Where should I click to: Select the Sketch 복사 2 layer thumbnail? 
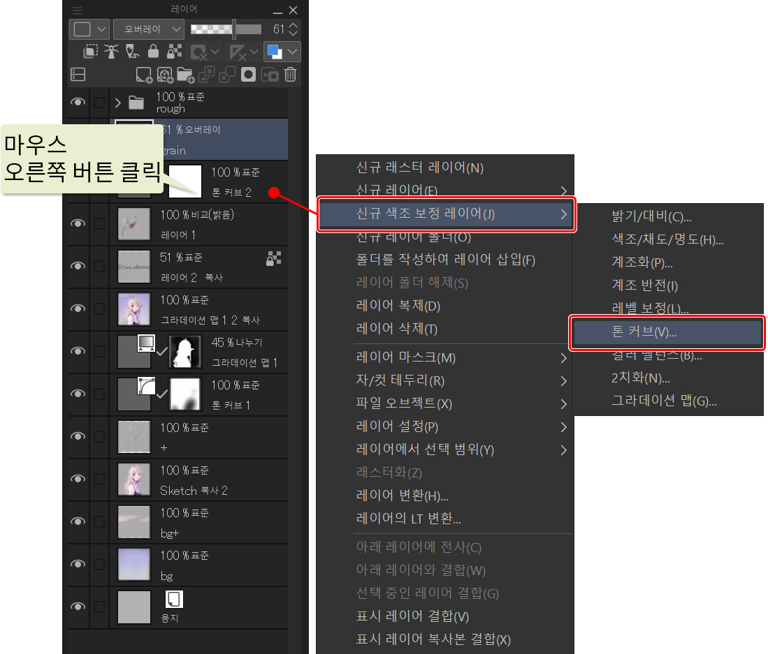click(133, 479)
